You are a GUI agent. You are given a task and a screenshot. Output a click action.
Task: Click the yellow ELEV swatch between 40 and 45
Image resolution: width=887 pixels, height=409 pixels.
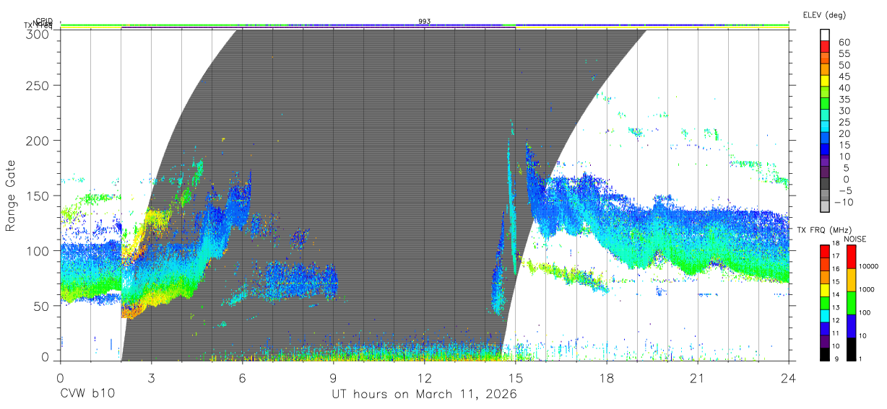pyautogui.click(x=826, y=81)
